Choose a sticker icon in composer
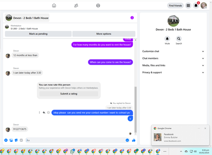Viewport: 212px width, 155px height. click(x=16, y=140)
